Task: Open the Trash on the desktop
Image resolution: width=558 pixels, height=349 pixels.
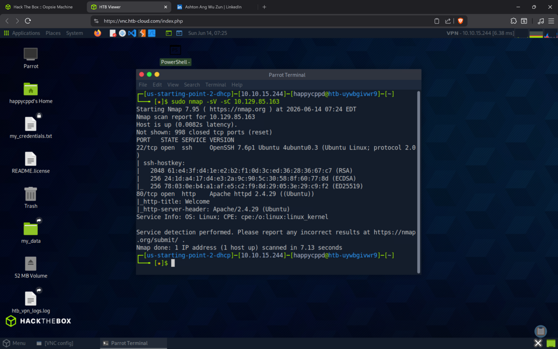Action: (x=31, y=197)
